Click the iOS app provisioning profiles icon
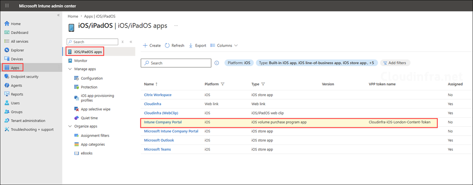473x185 pixels. point(76,98)
